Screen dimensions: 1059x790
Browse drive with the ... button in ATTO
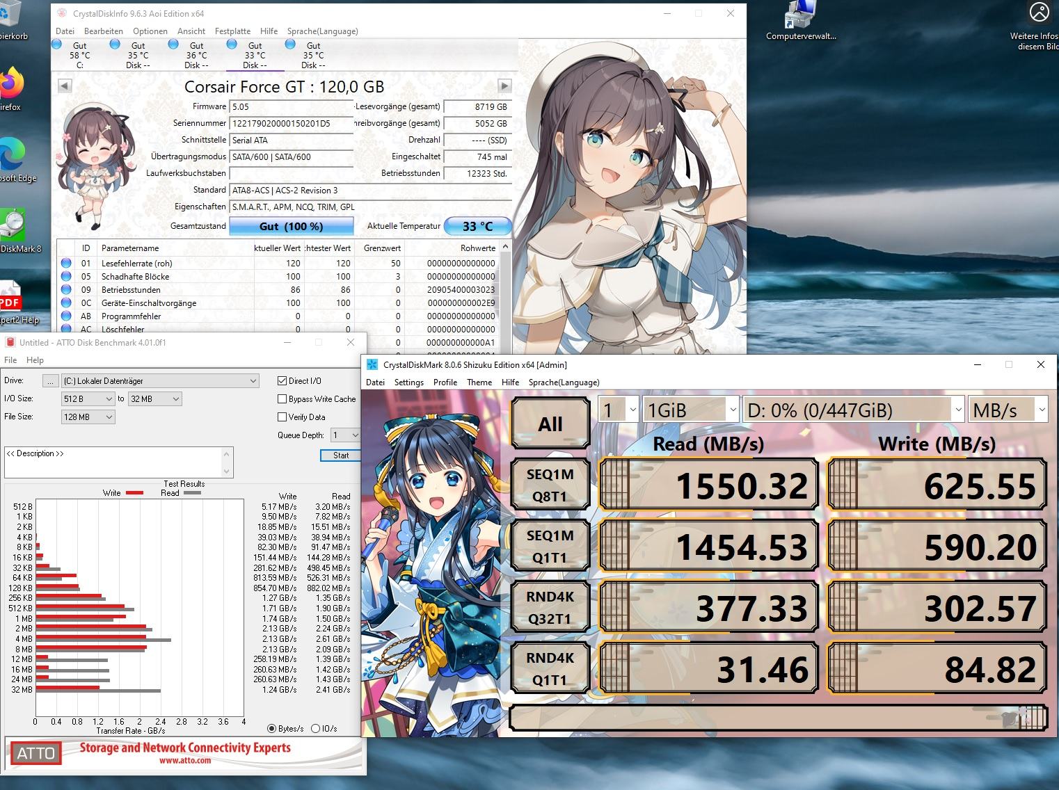pyautogui.click(x=50, y=380)
